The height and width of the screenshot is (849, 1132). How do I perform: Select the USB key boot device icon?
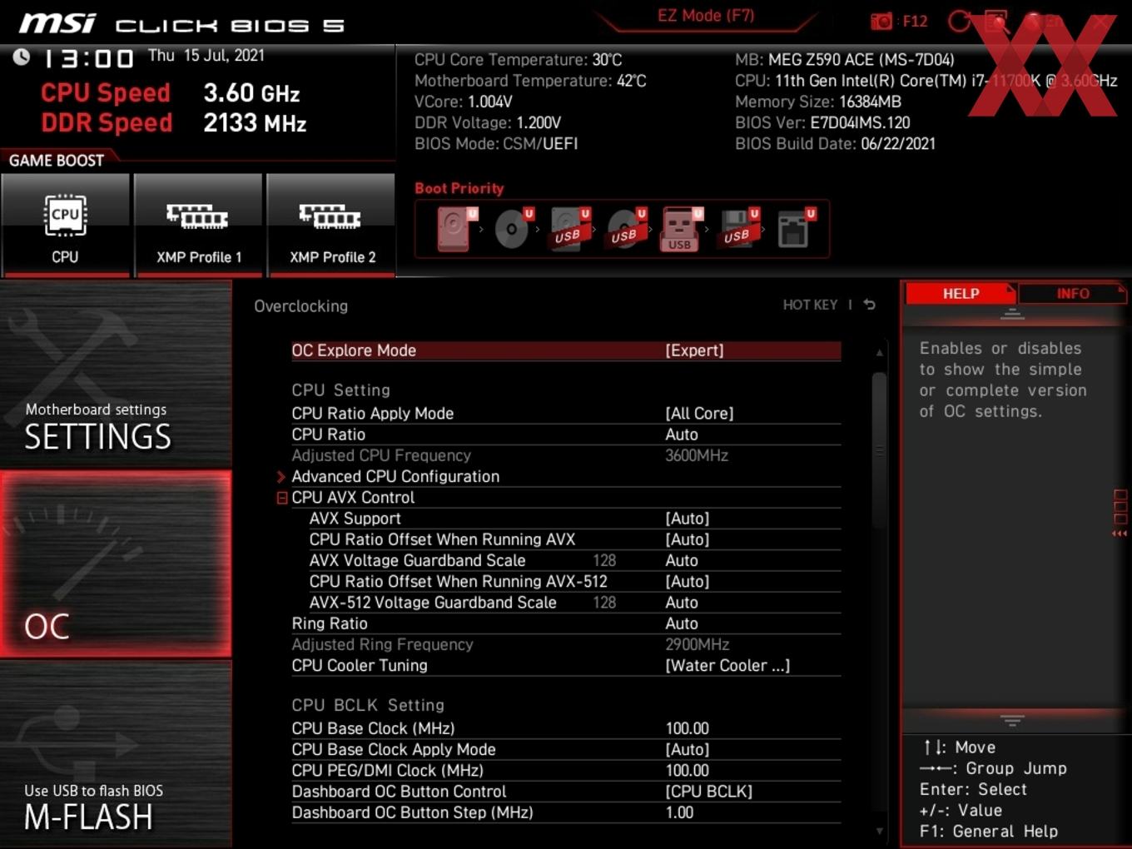click(x=681, y=229)
